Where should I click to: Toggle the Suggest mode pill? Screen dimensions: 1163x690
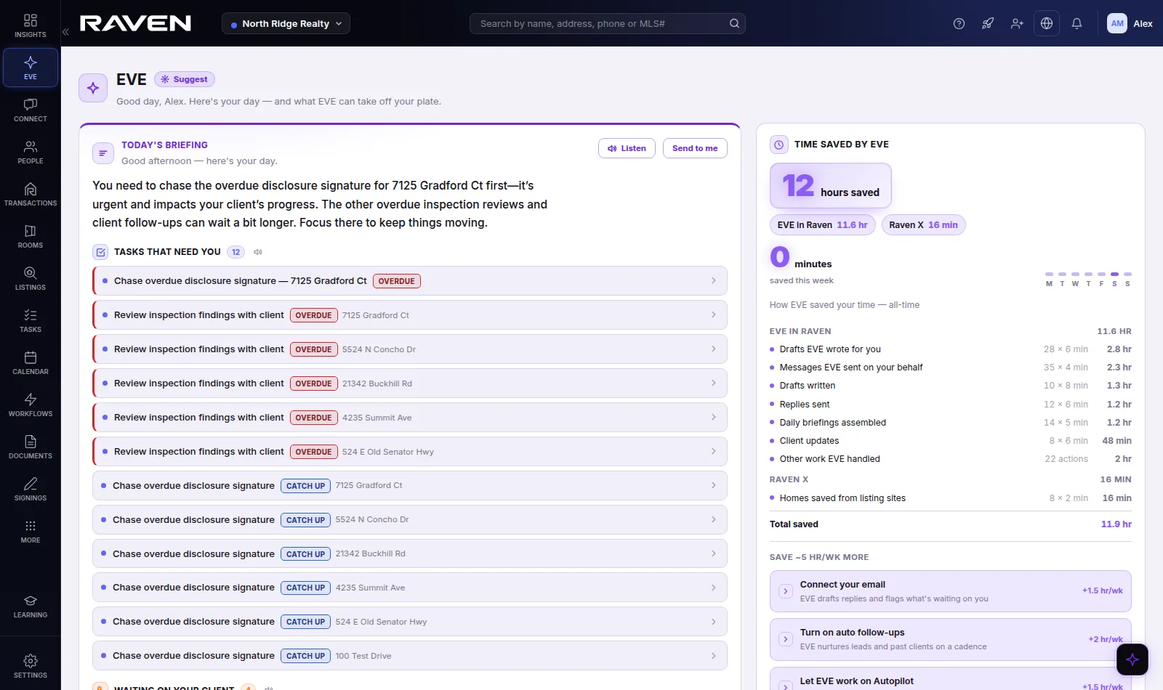pos(185,79)
